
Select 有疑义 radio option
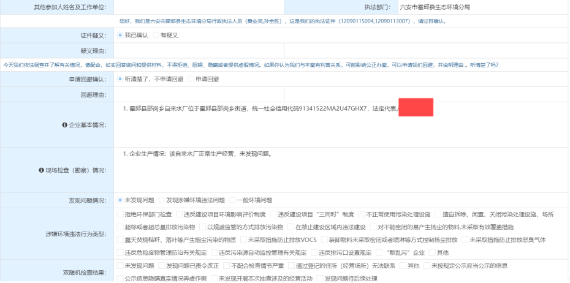156,36
